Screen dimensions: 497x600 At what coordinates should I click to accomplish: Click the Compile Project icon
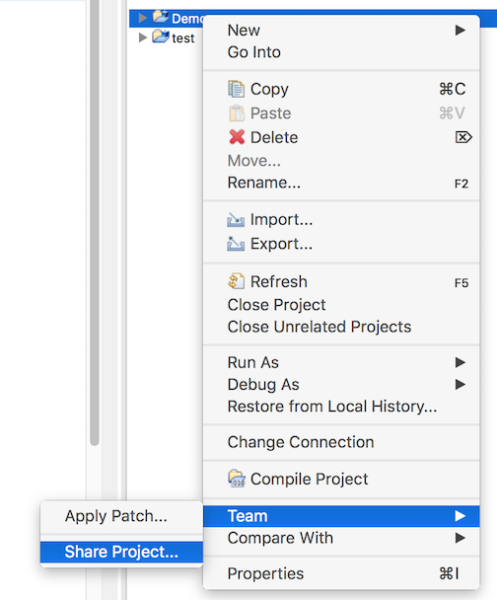[237, 479]
